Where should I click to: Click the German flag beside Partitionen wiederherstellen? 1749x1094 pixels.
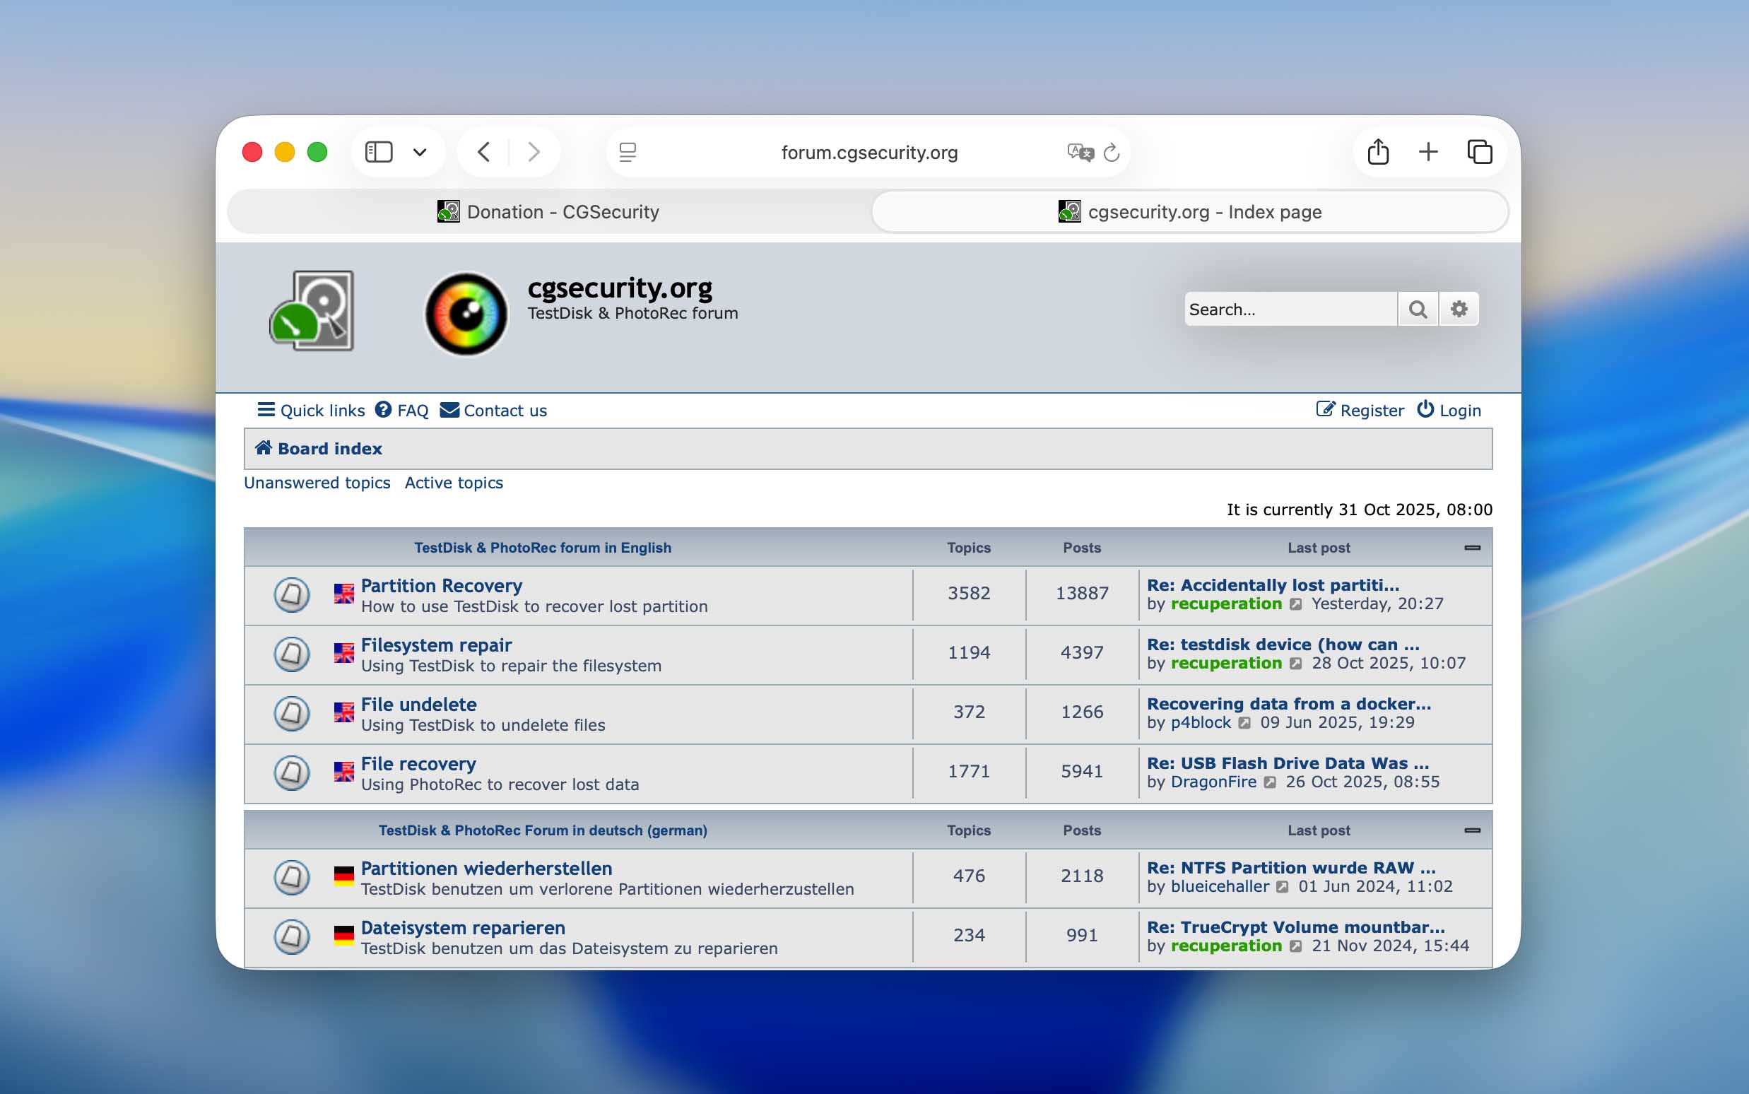(x=344, y=877)
